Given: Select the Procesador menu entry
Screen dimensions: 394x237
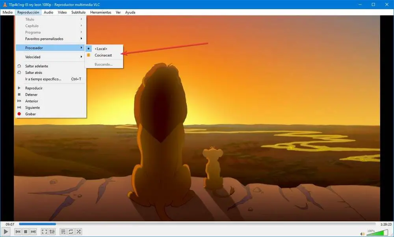Looking at the screenshot, I should pos(51,48).
